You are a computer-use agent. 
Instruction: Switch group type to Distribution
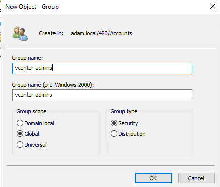coord(128,134)
